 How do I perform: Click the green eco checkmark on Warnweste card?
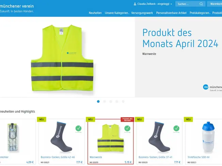pyautogui.click(x=127, y=128)
